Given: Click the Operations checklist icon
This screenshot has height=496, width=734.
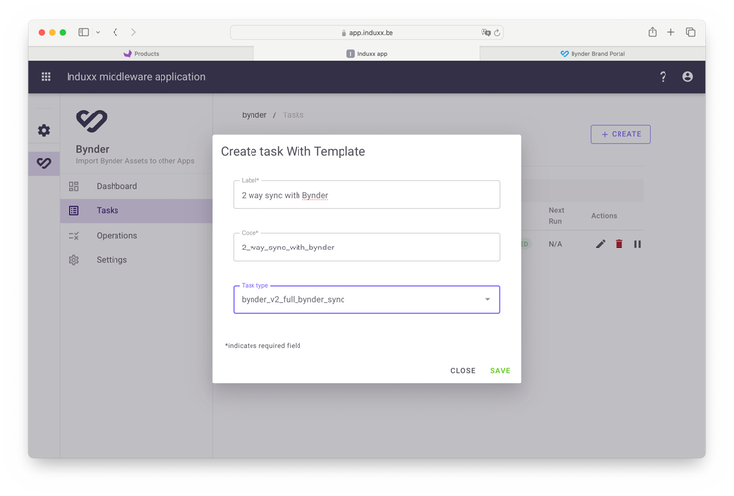Looking at the screenshot, I should pos(74,236).
